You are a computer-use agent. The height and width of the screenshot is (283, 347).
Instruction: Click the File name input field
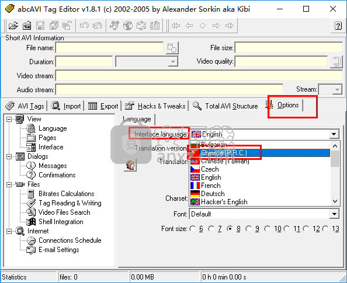pos(110,48)
